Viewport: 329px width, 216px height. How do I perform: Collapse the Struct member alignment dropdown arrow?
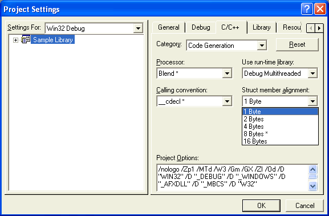pos(312,101)
